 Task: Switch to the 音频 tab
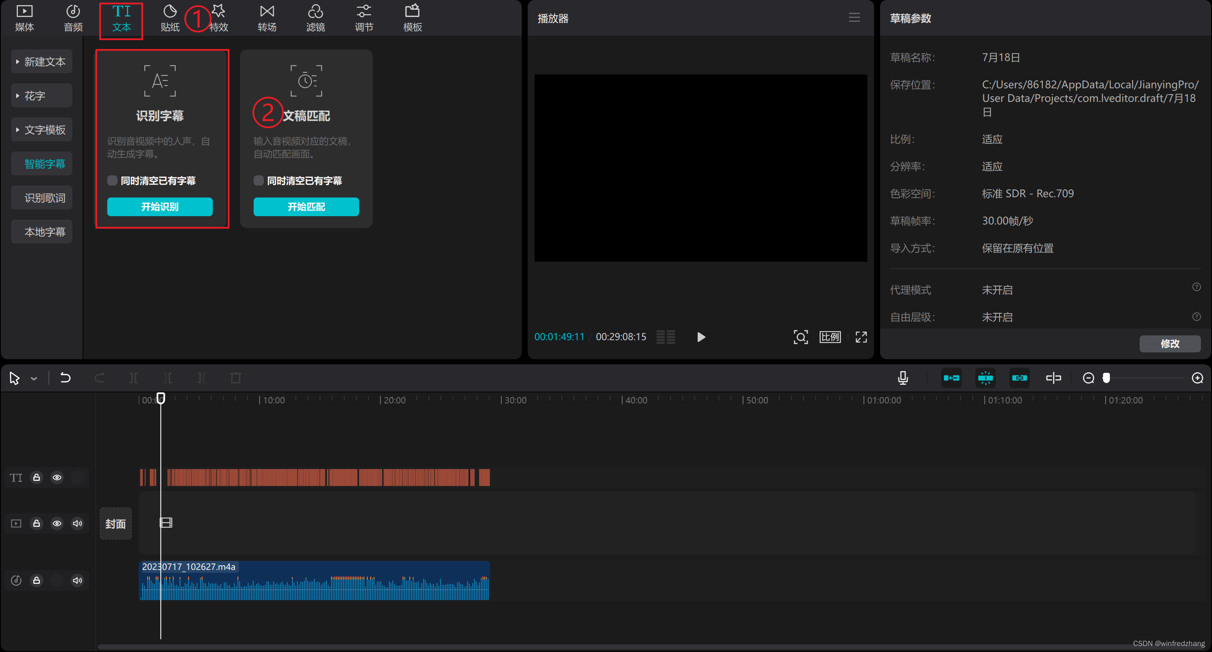coord(73,18)
